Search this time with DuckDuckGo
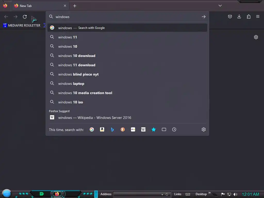The width and height of the screenshot is (264, 198). 123,129
